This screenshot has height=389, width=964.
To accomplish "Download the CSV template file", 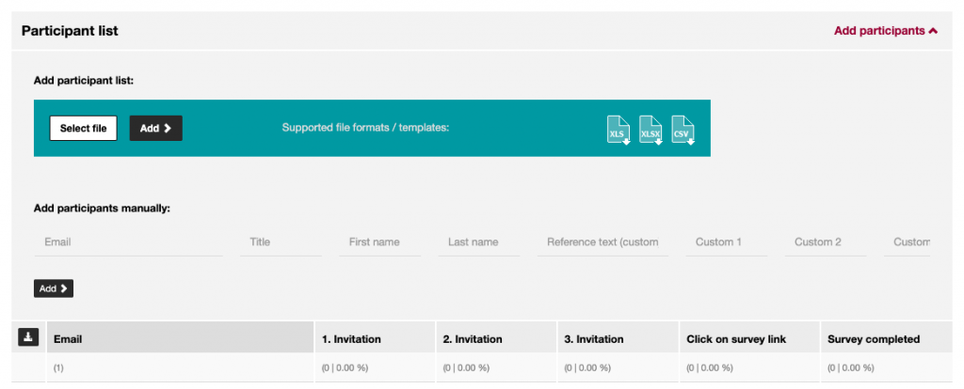I will click(x=683, y=130).
